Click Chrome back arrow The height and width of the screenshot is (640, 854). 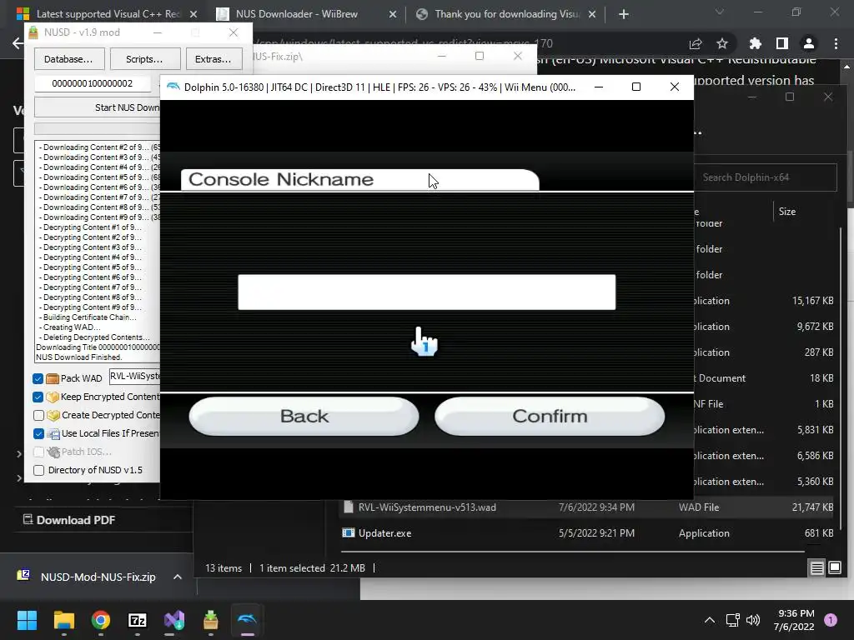(x=18, y=43)
